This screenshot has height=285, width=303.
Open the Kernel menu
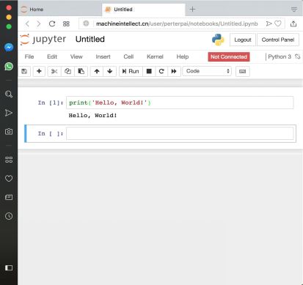[155, 56]
